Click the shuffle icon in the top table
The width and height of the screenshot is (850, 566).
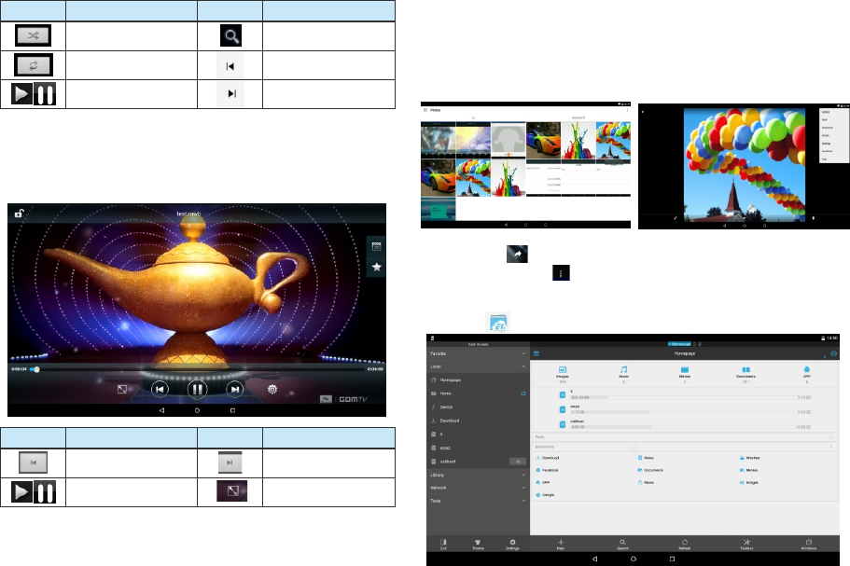point(33,35)
